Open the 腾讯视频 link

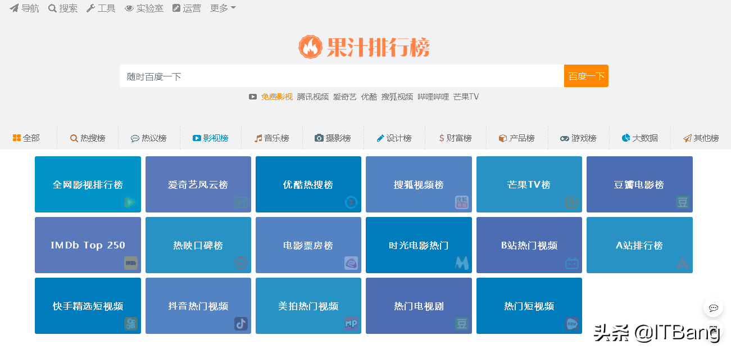(313, 97)
